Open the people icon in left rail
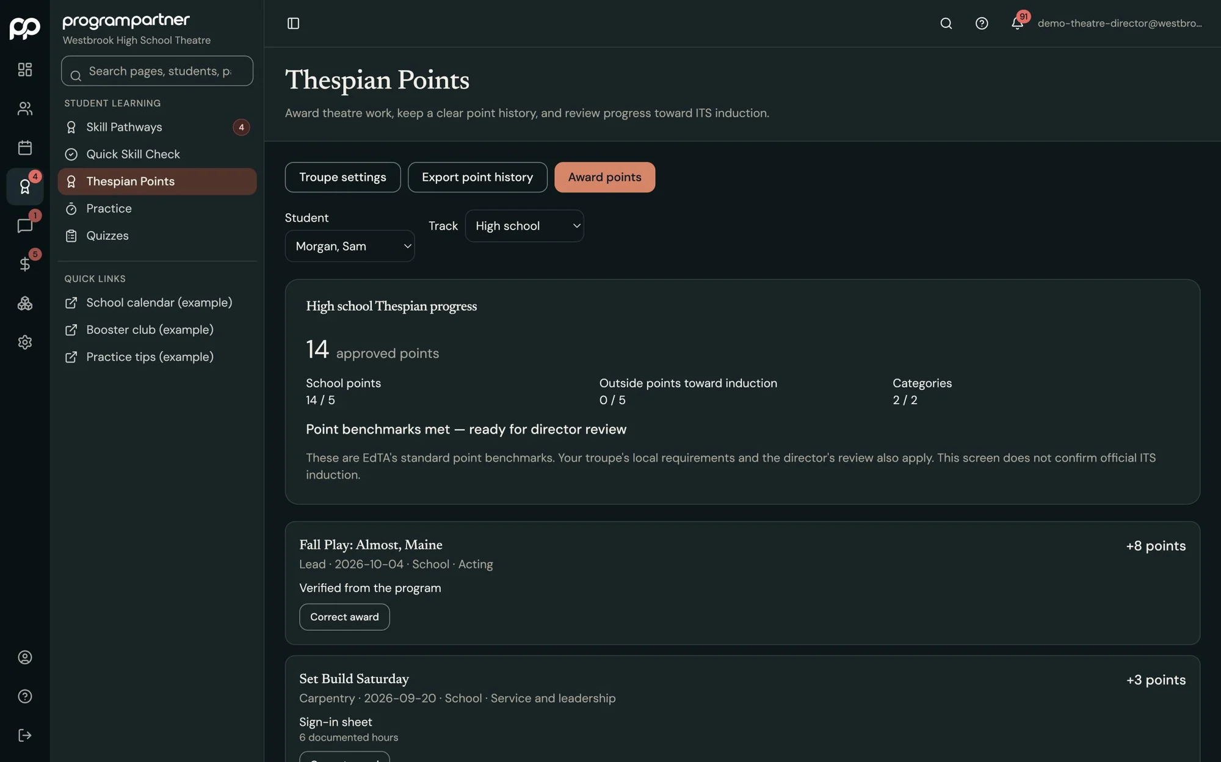This screenshot has width=1221, height=762. click(x=25, y=109)
